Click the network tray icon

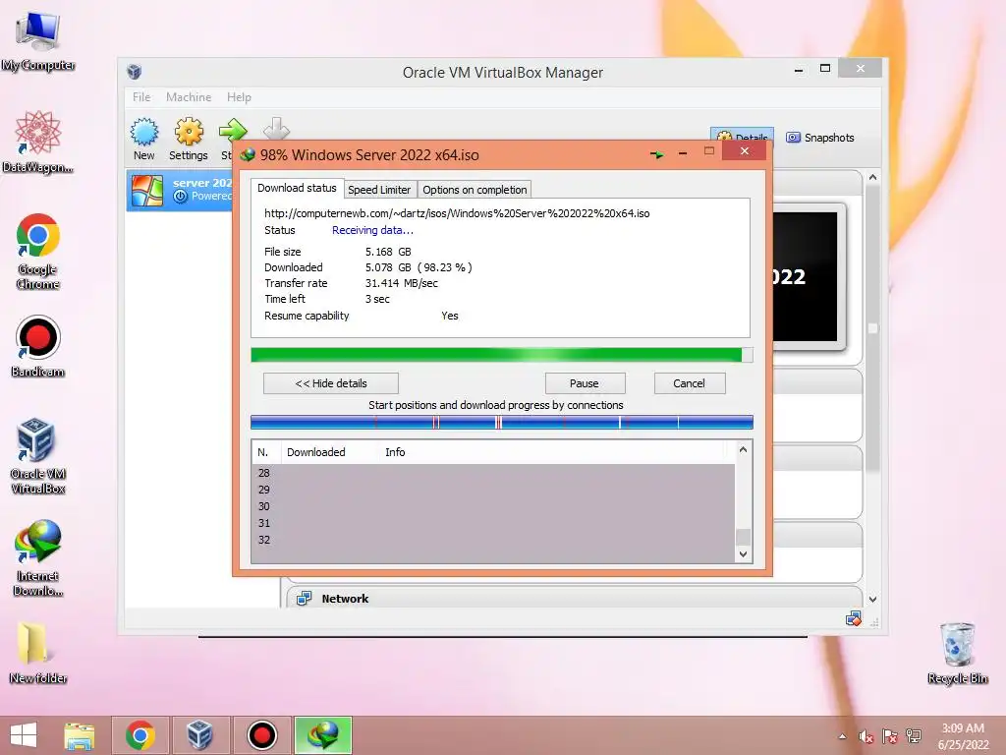pyautogui.click(x=914, y=736)
